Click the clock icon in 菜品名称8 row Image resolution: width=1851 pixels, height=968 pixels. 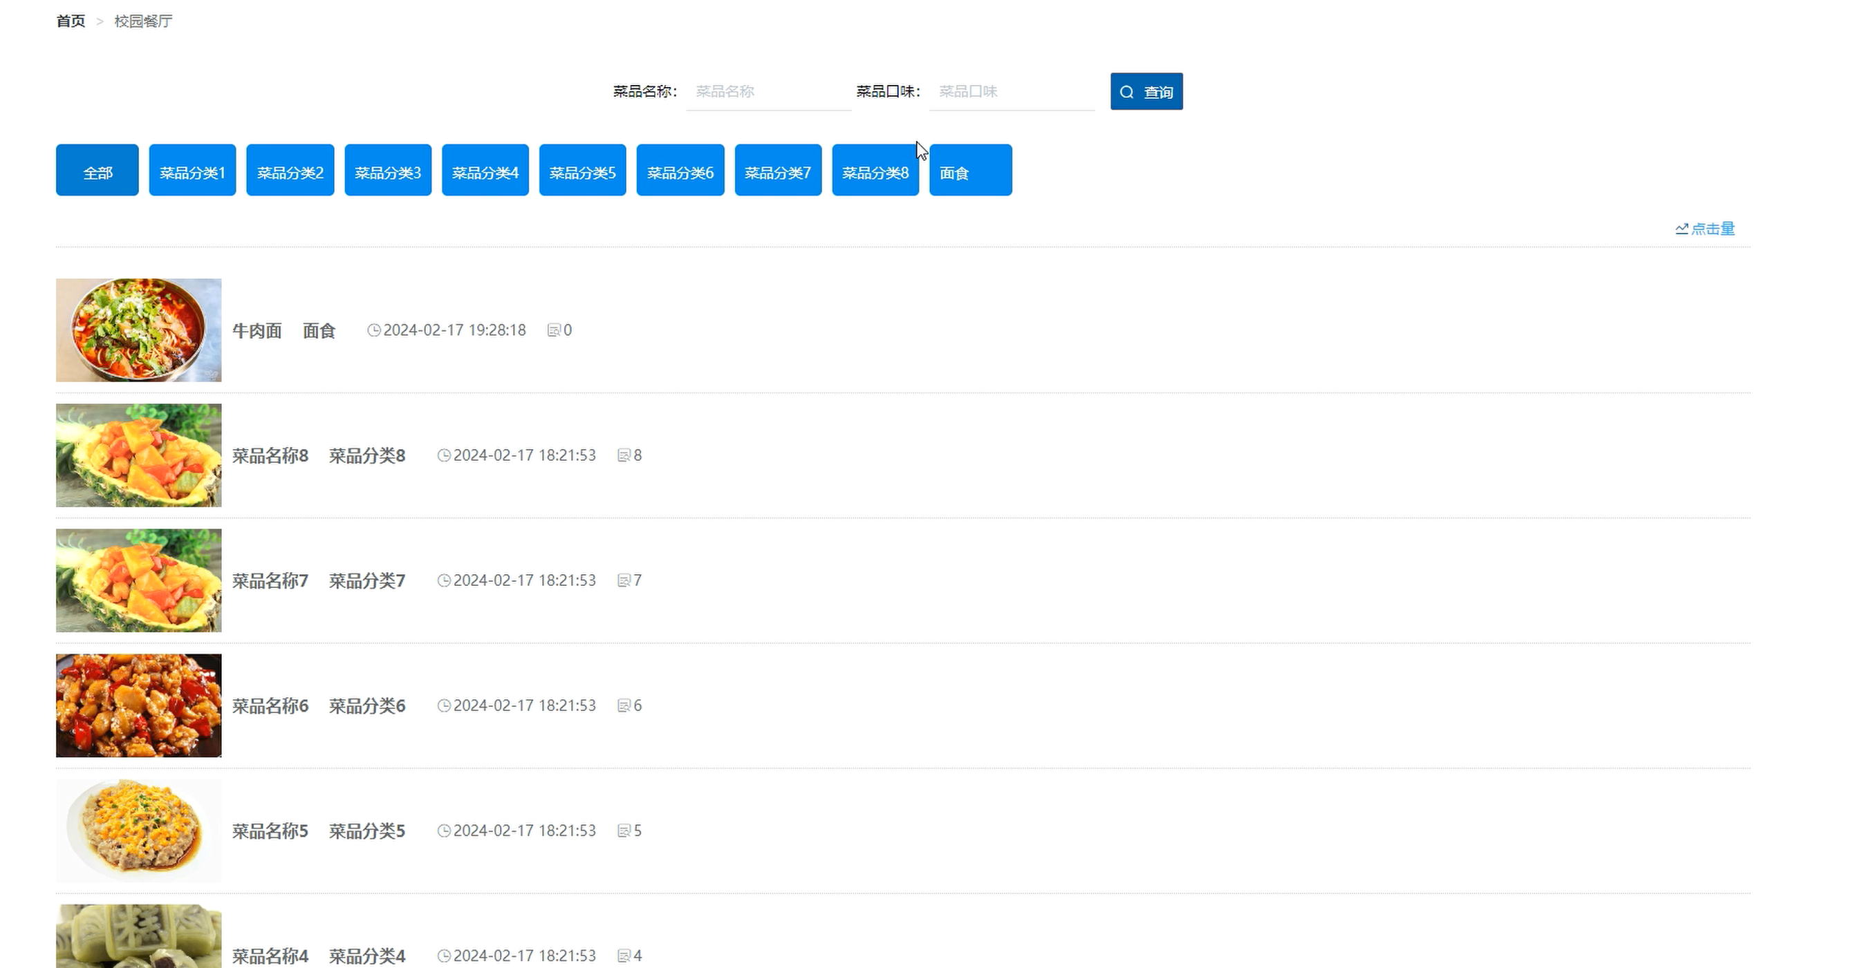(444, 455)
